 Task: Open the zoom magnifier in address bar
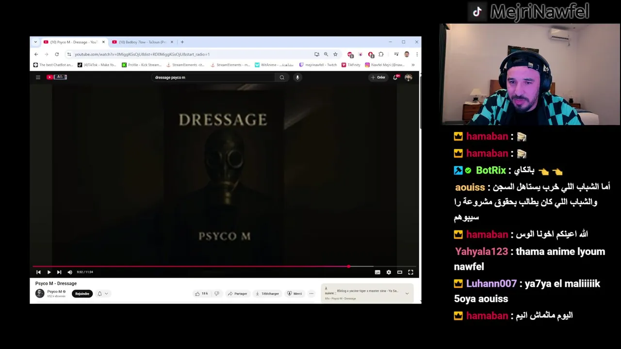[x=326, y=54]
